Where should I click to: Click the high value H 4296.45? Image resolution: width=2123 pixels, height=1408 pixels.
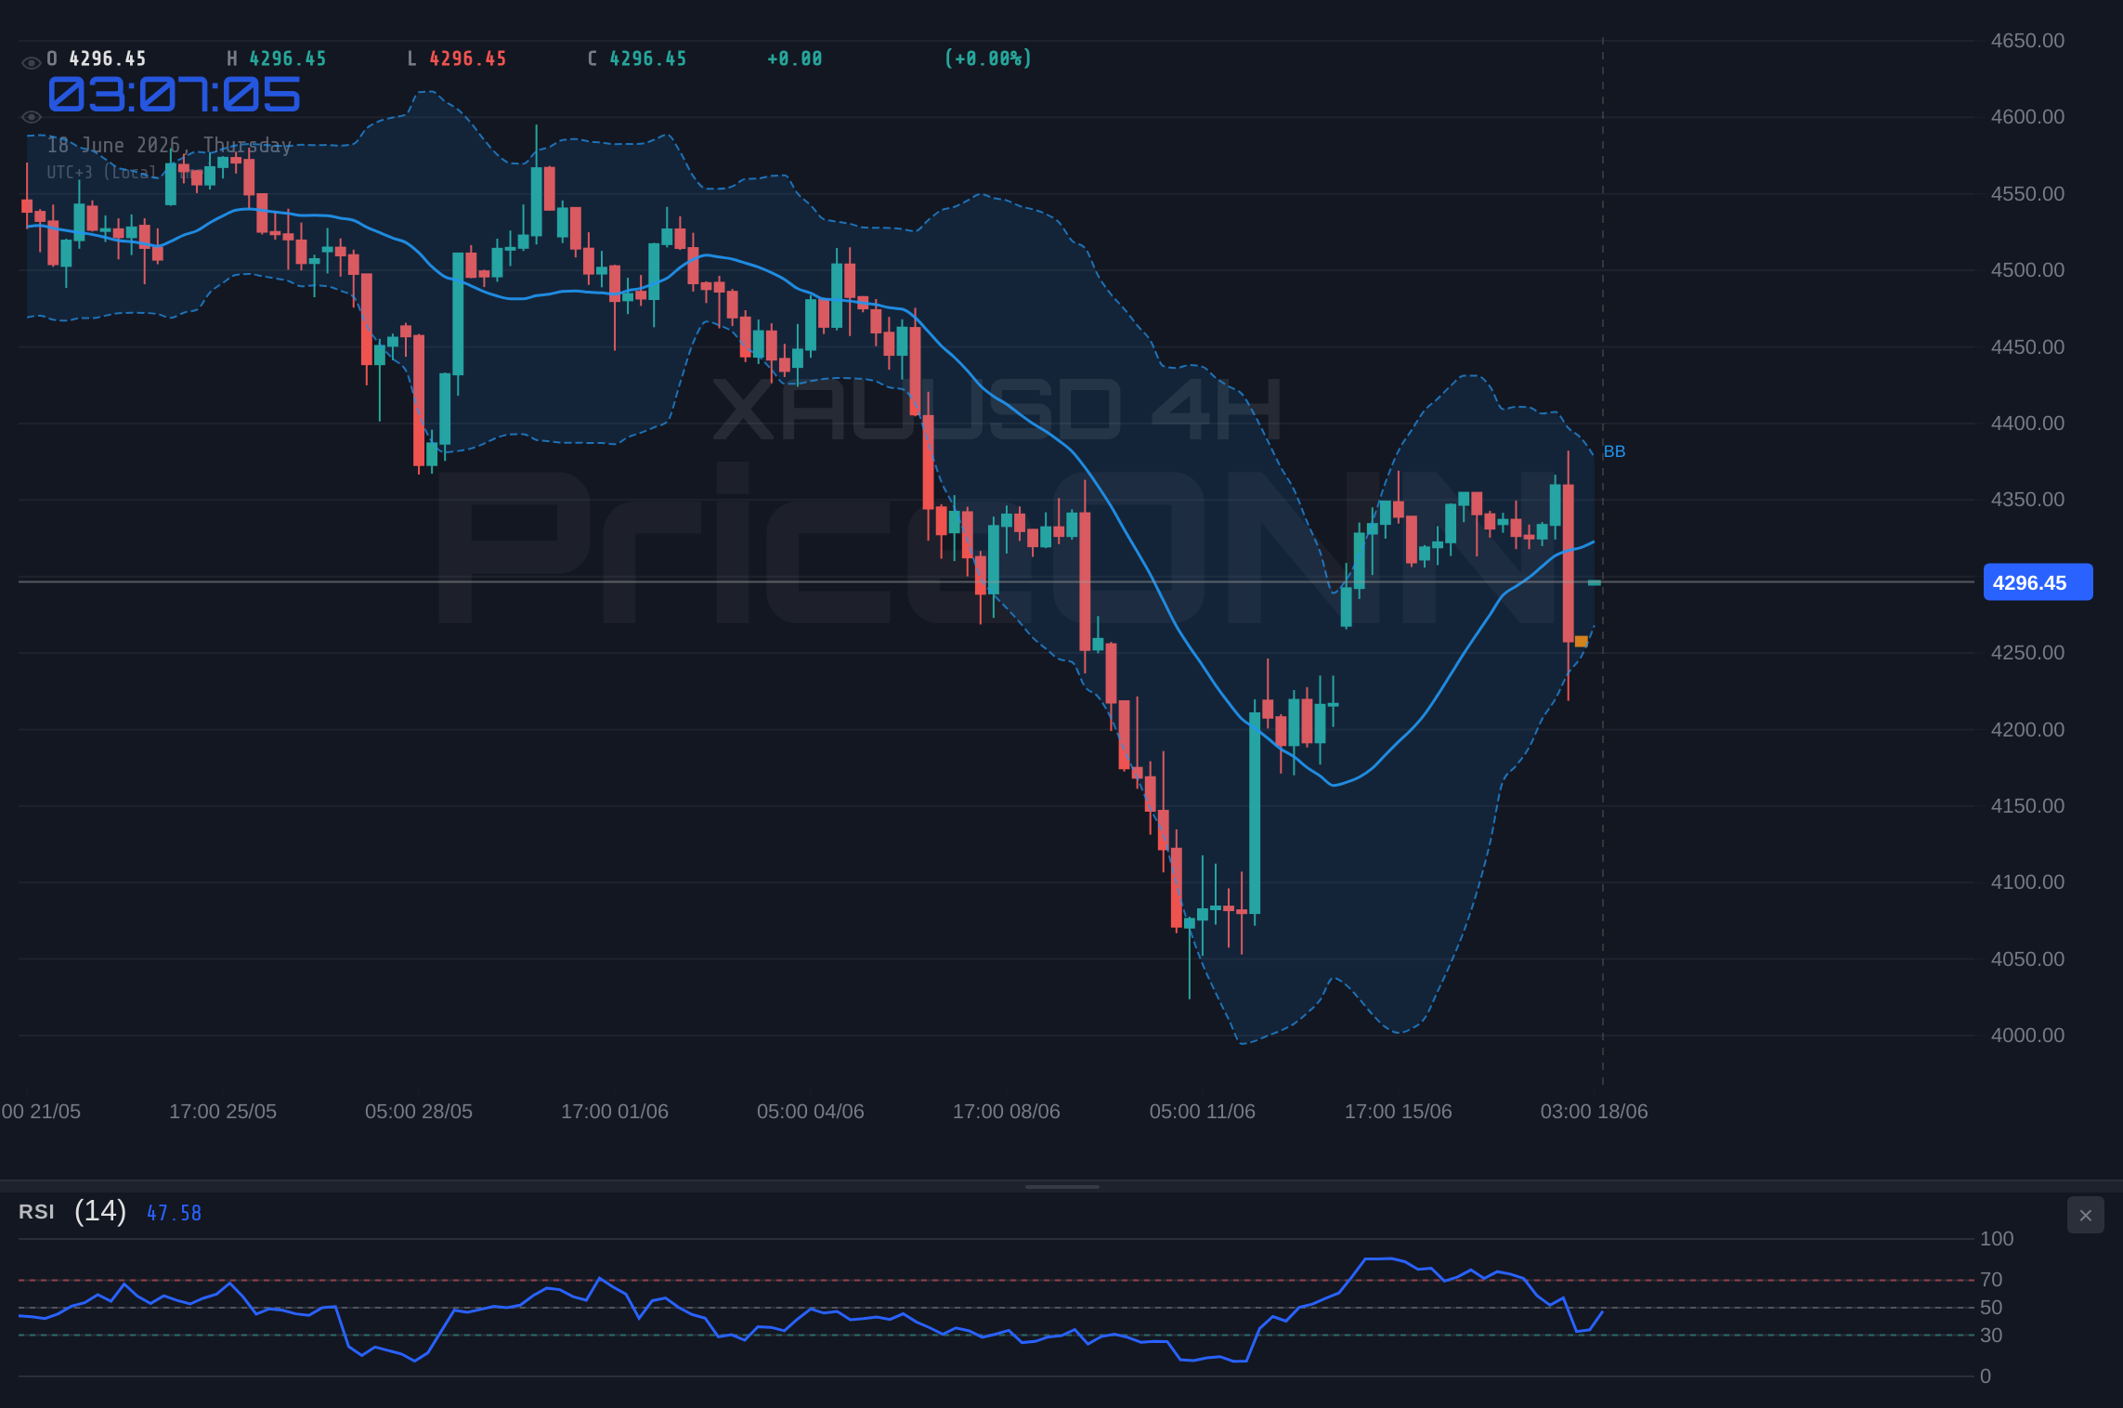(277, 59)
